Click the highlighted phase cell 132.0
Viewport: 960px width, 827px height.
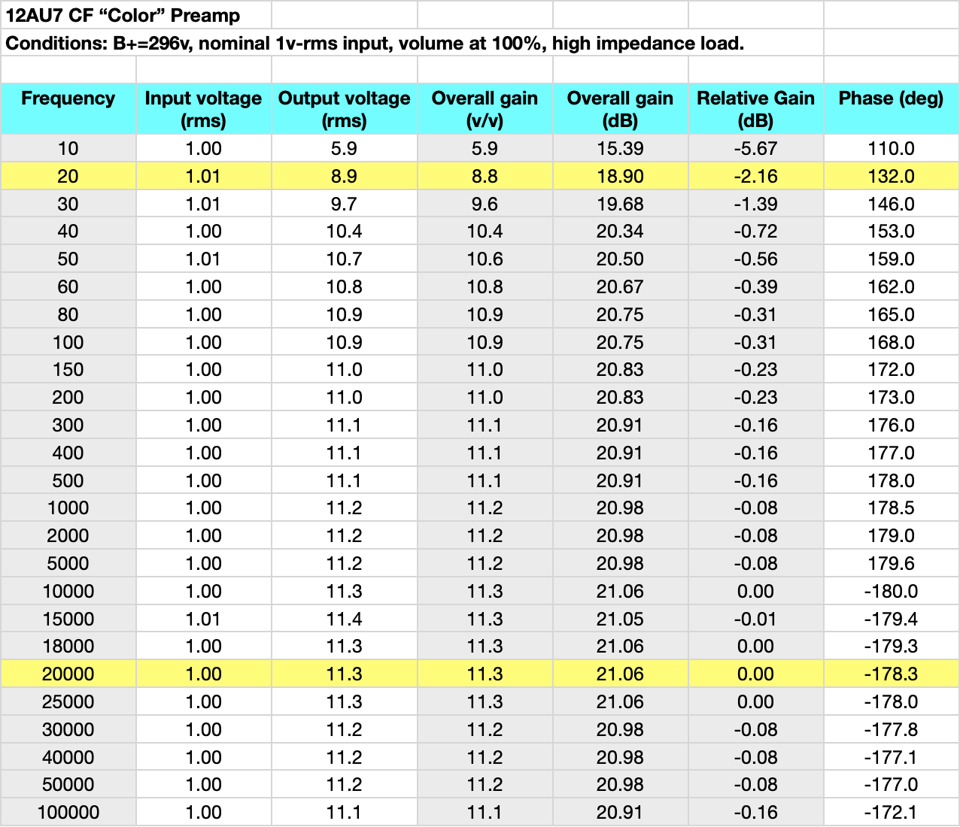891,176
